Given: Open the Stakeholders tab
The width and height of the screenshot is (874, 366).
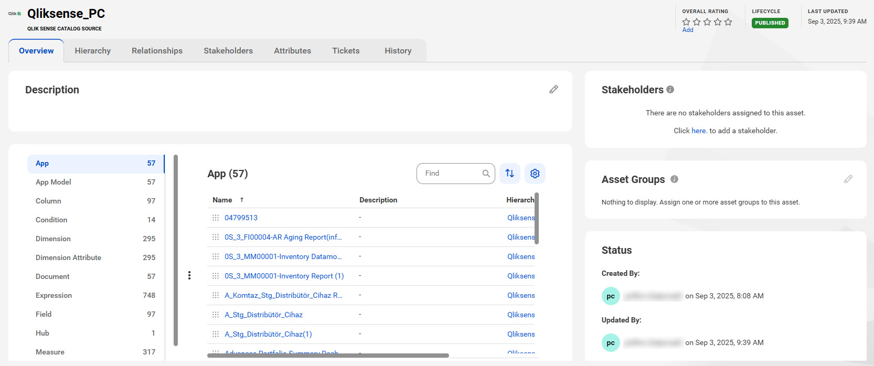Looking at the screenshot, I should point(228,51).
